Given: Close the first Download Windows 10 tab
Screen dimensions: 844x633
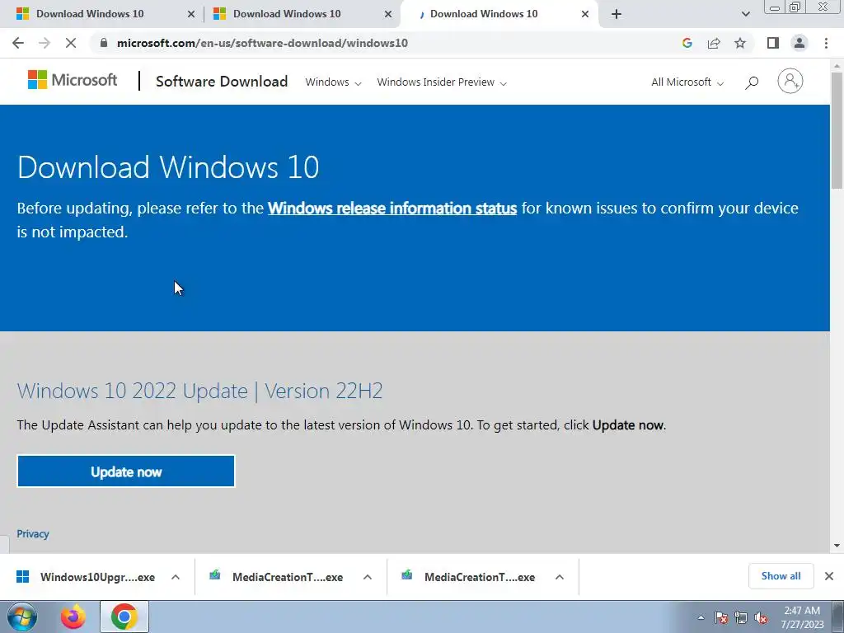Looking at the screenshot, I should point(191,15).
